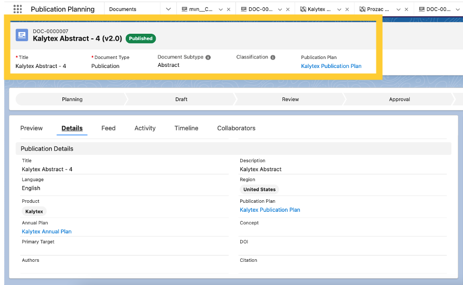
Task: Close the Prozac workspace tab
Action: click(x=406, y=9)
